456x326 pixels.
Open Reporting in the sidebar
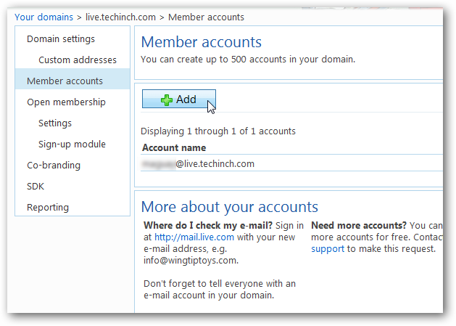tap(48, 207)
